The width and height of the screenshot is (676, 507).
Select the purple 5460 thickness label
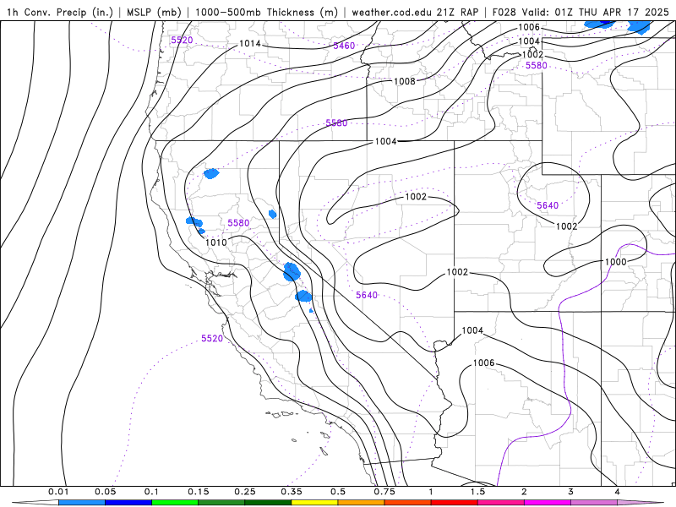coord(344,46)
